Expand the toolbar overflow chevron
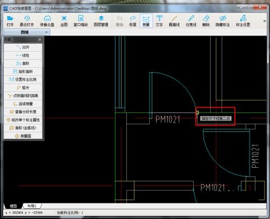The image size is (270, 219). 265,21
